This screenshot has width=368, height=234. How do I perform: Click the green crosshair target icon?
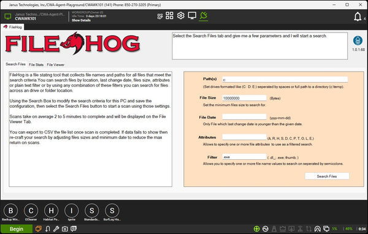256,228
